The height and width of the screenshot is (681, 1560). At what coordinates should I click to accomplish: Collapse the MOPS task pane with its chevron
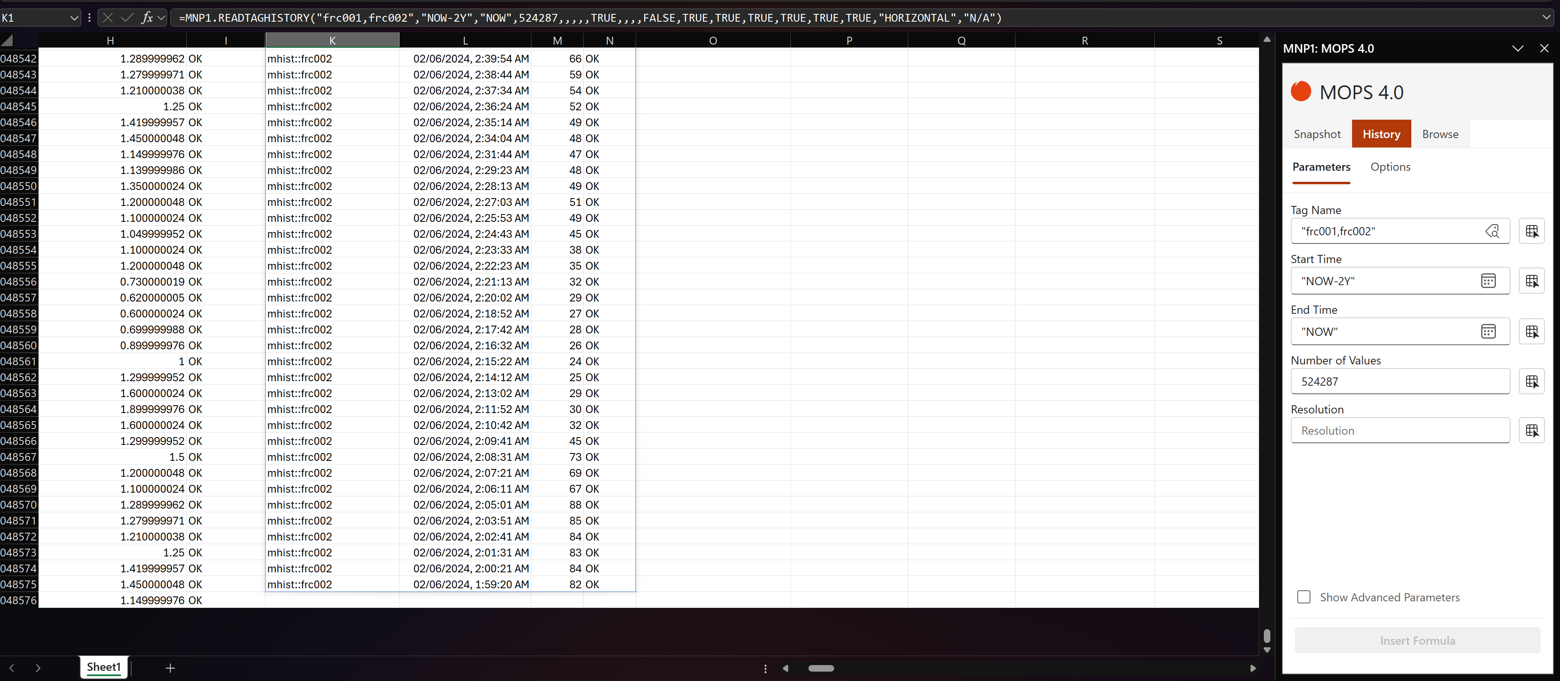coord(1518,49)
